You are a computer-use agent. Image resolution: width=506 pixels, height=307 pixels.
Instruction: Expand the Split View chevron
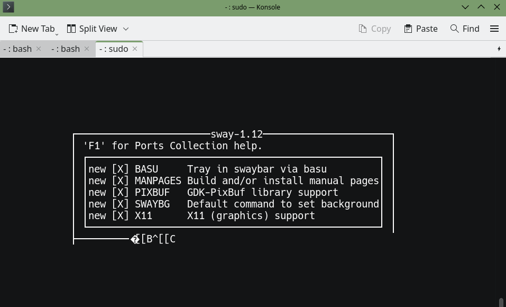point(126,29)
